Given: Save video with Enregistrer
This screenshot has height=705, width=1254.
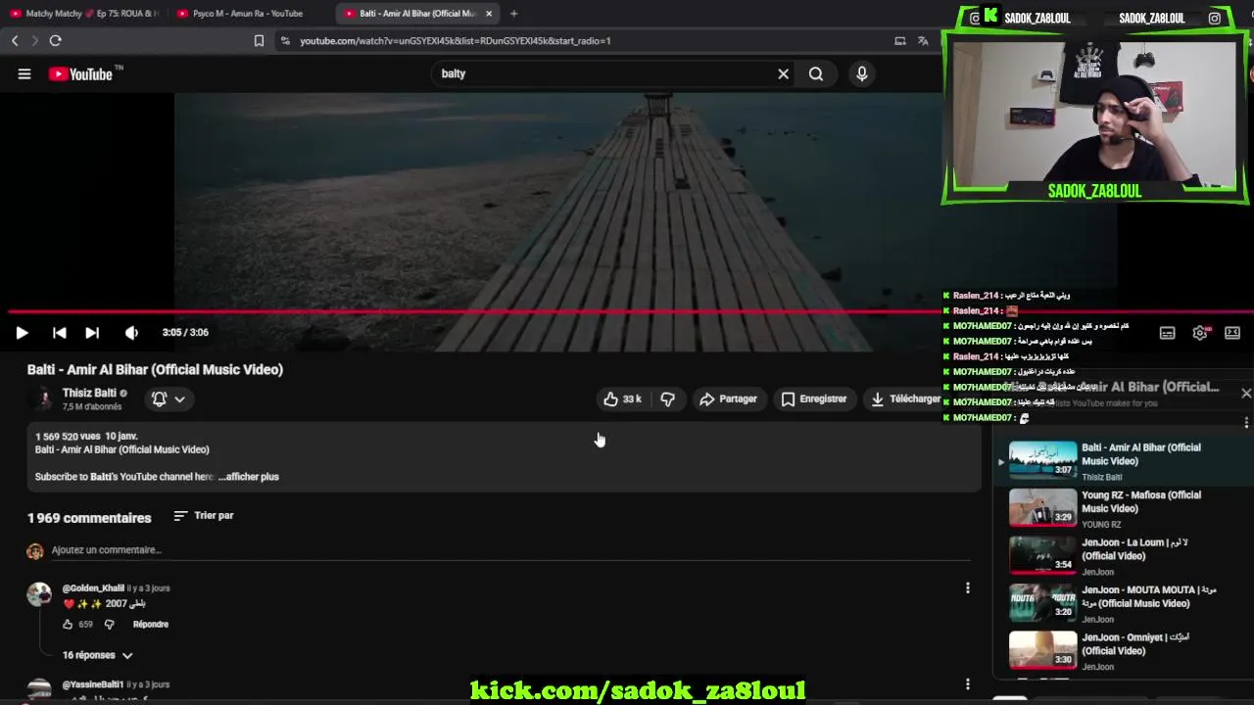Looking at the screenshot, I should click(x=813, y=399).
